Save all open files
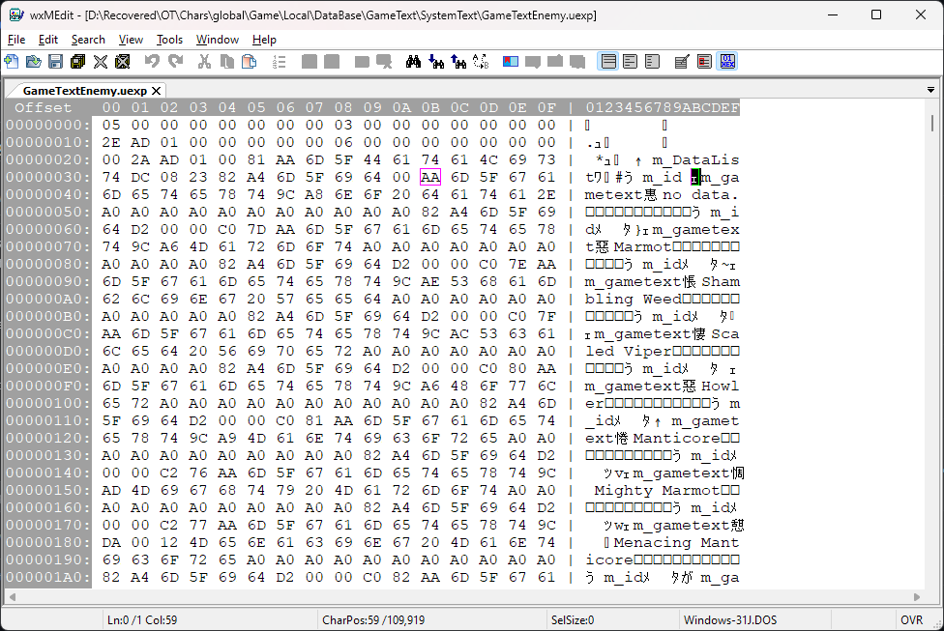The image size is (944, 631). coord(78,61)
